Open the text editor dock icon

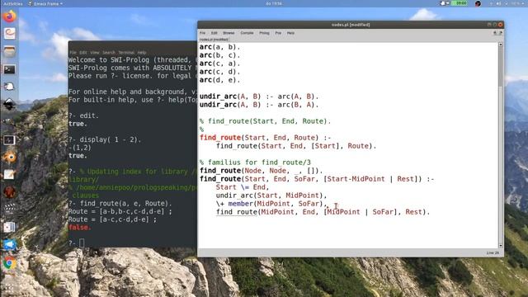click(9, 174)
